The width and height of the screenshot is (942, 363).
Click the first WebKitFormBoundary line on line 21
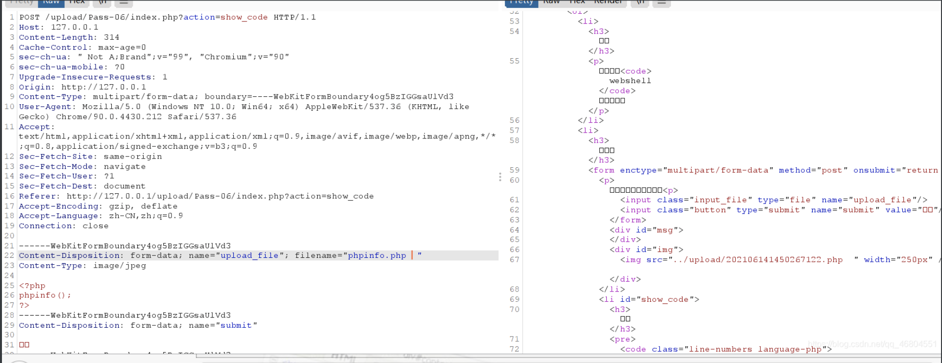pos(125,246)
